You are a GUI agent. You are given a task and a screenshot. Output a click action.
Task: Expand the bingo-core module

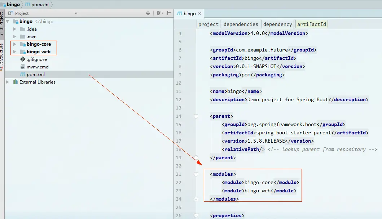point(15,44)
